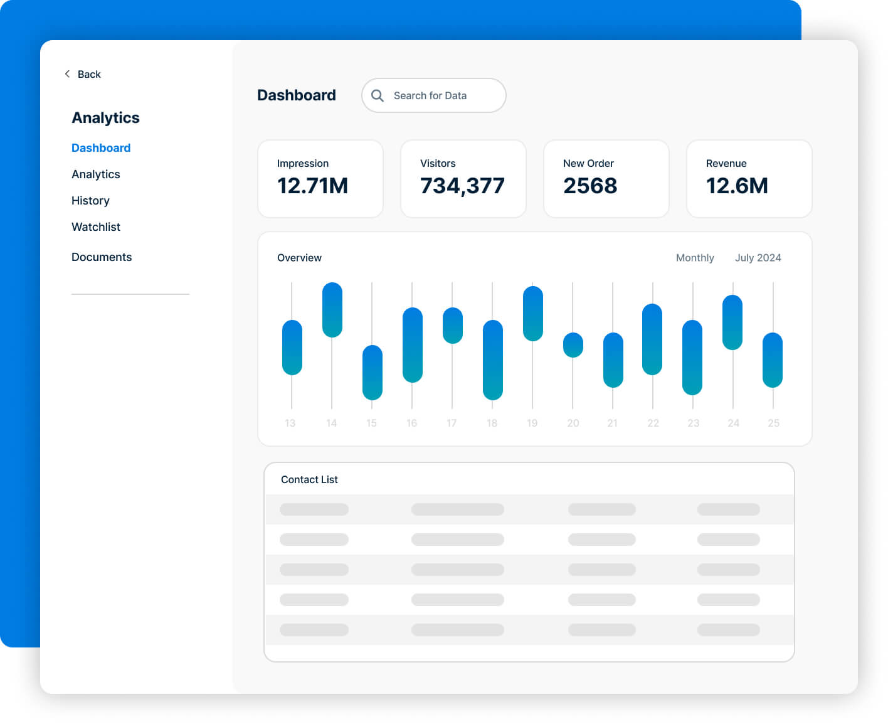Click the back arrow chevron icon
Viewport: 888px width, 724px height.
[67, 74]
